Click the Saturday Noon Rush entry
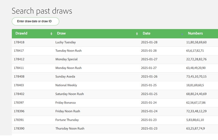 pyautogui.click(x=69, y=94)
